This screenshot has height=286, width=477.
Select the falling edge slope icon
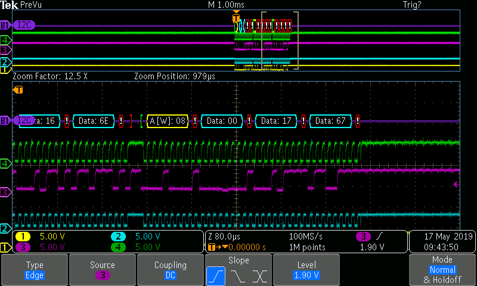pos(237,276)
